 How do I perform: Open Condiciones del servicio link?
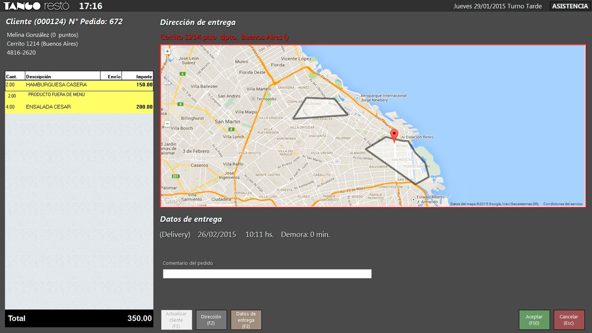pos(562,204)
